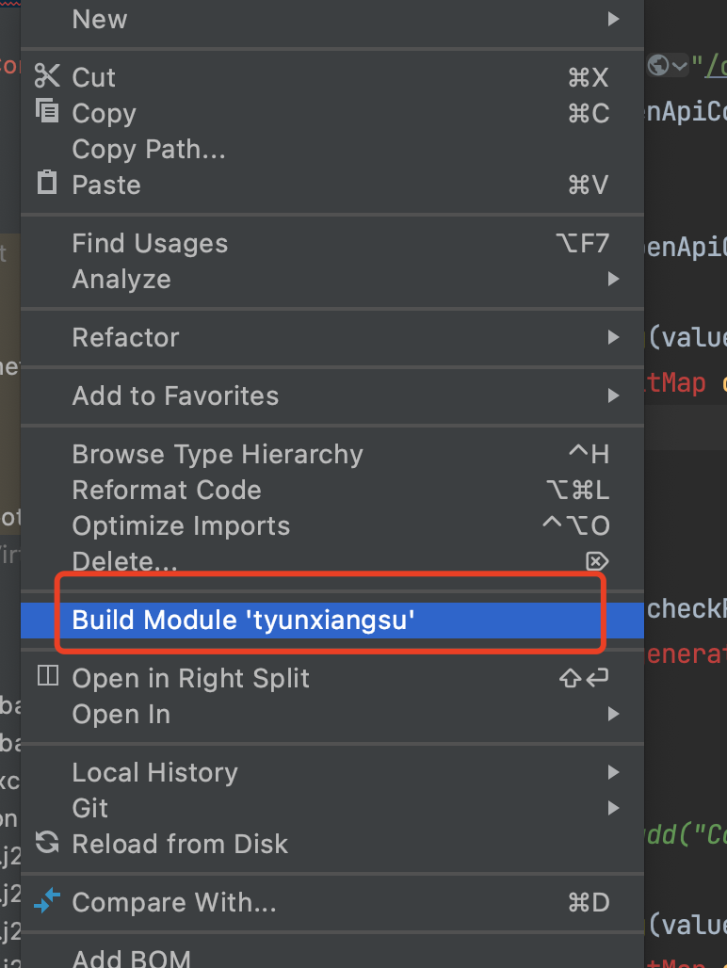This screenshot has width=727, height=968.
Task: Click the ⌘D shortcut next to Compare With
Action: tap(589, 903)
